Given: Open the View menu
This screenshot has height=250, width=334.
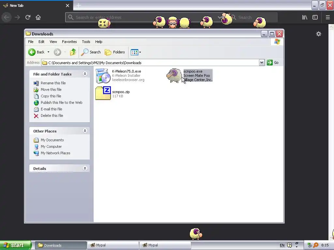Looking at the screenshot, I should click(x=53, y=42).
